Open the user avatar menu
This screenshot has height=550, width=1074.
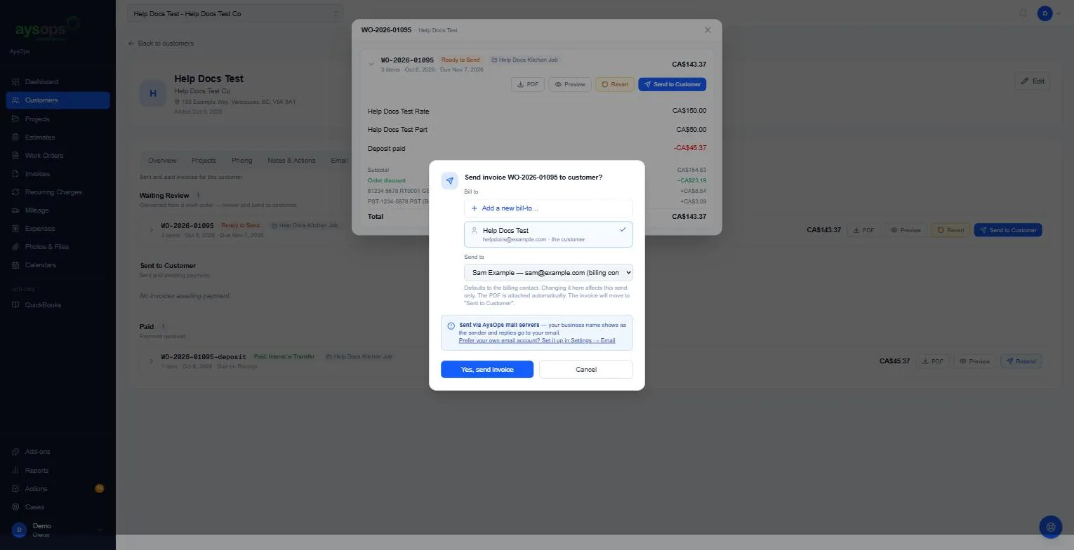click(1045, 13)
